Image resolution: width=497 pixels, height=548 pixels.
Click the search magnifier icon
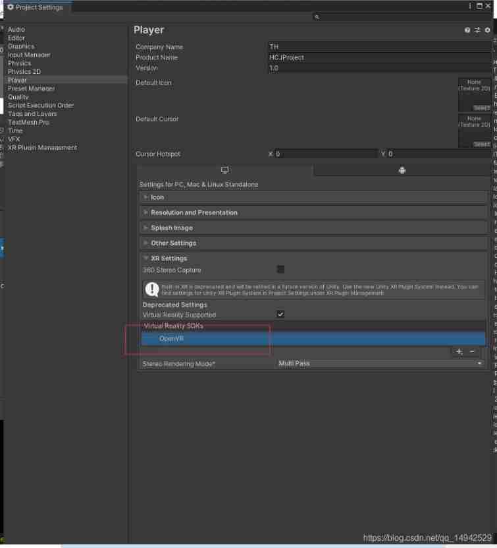[317, 16]
